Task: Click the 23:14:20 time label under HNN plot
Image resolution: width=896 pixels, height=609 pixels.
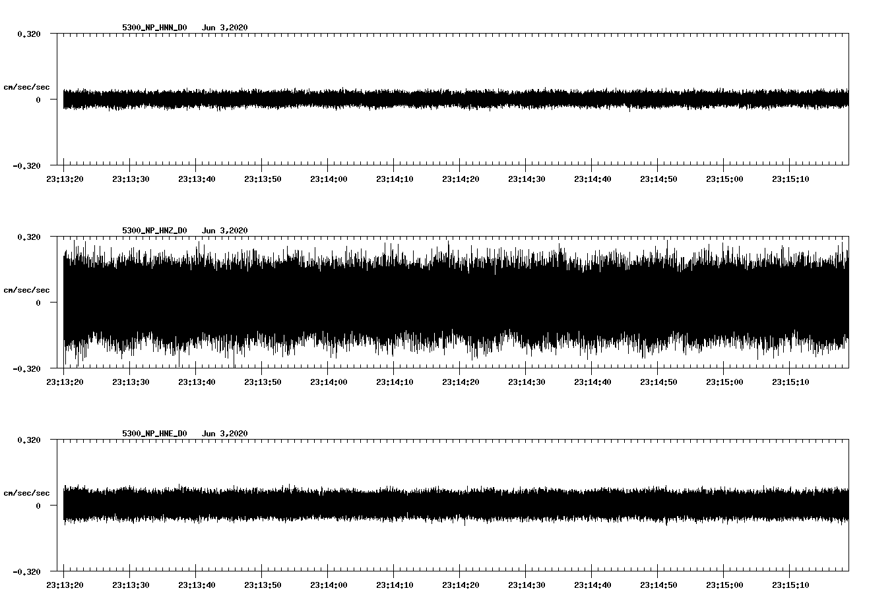Action: (x=461, y=179)
